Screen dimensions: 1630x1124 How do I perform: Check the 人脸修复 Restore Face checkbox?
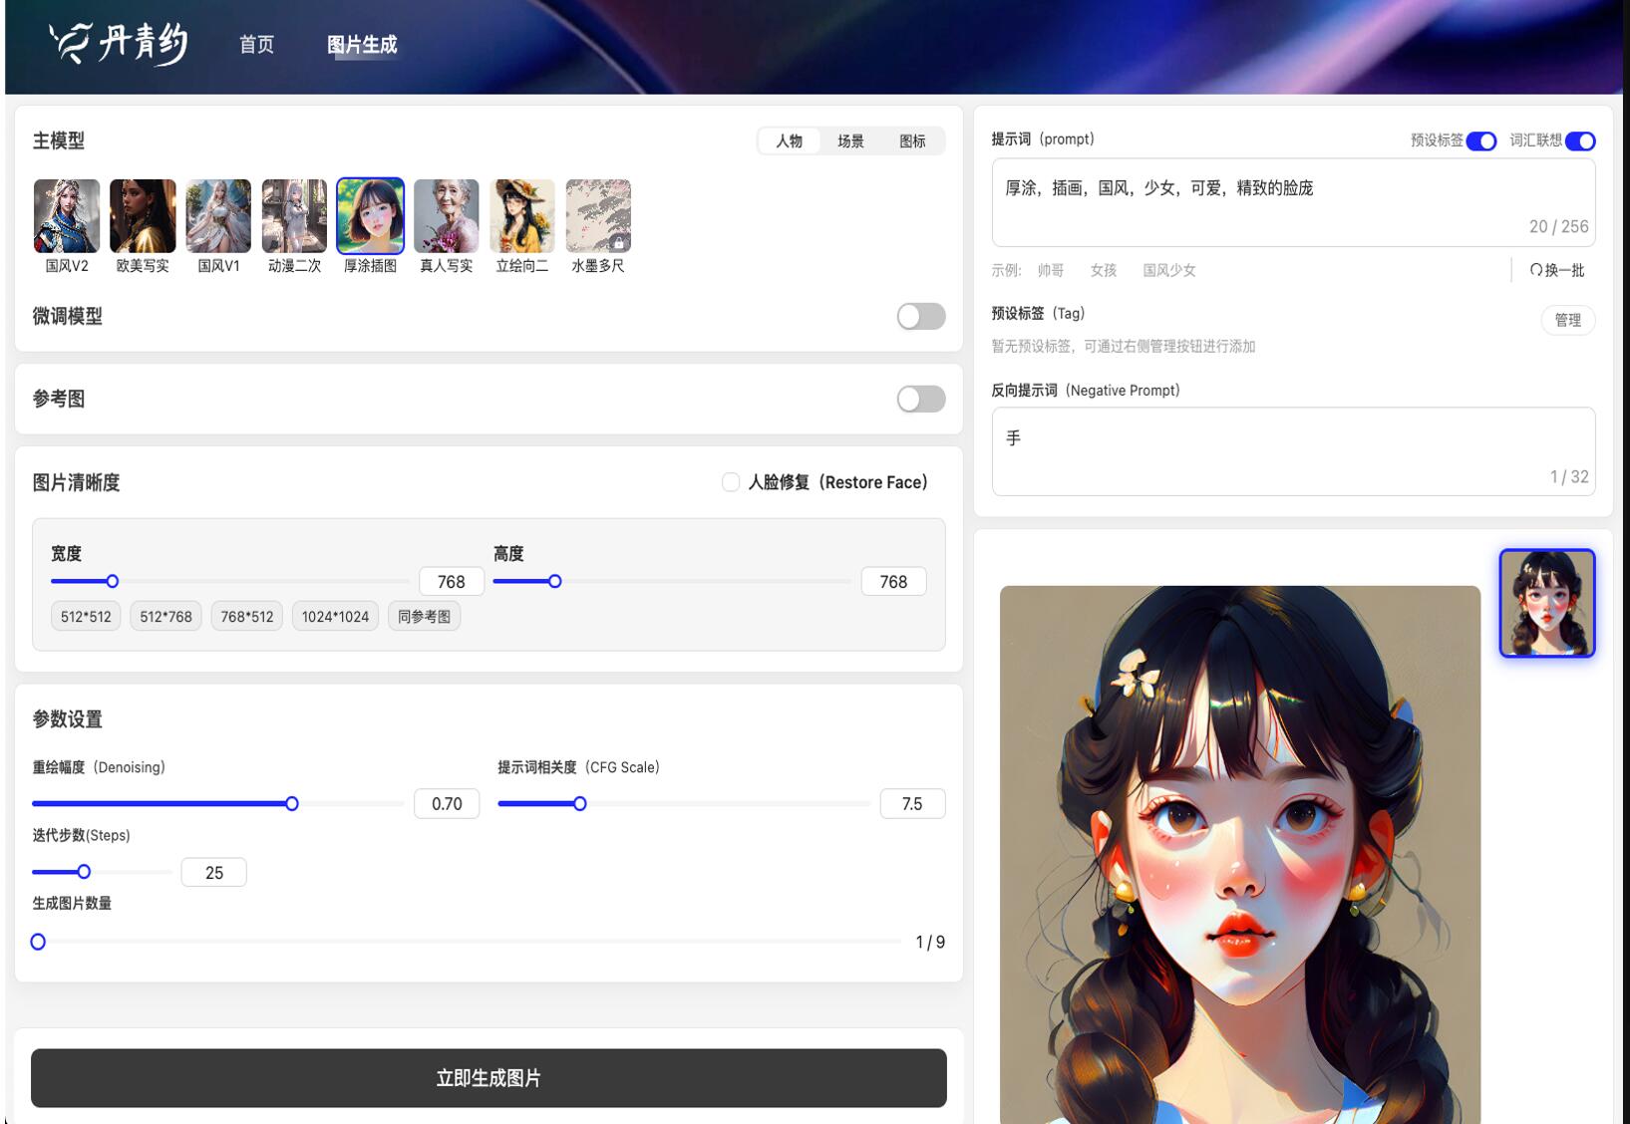(x=731, y=482)
